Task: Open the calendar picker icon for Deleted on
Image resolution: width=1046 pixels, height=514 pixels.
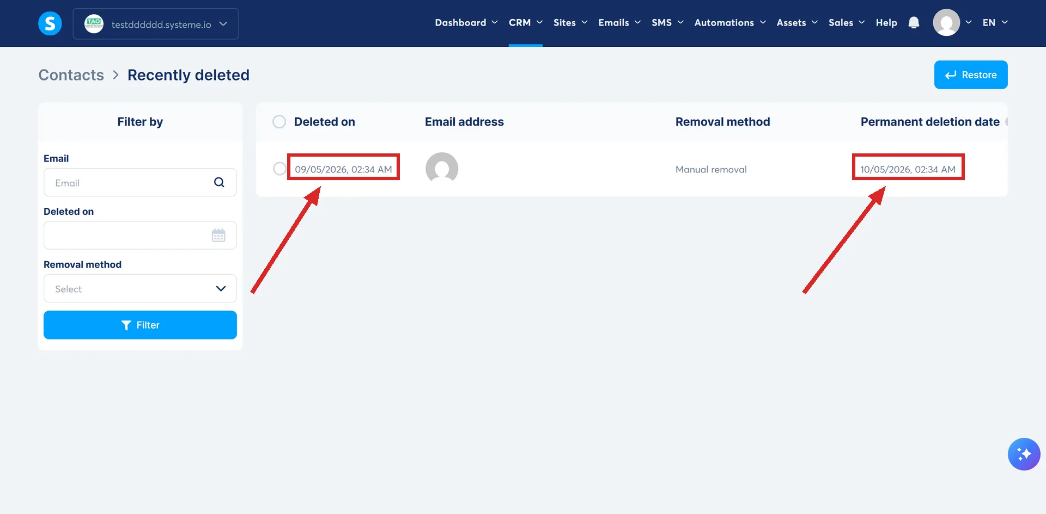Action: [218, 236]
